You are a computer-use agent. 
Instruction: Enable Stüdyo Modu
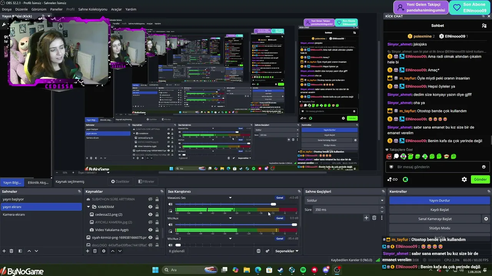click(439, 228)
